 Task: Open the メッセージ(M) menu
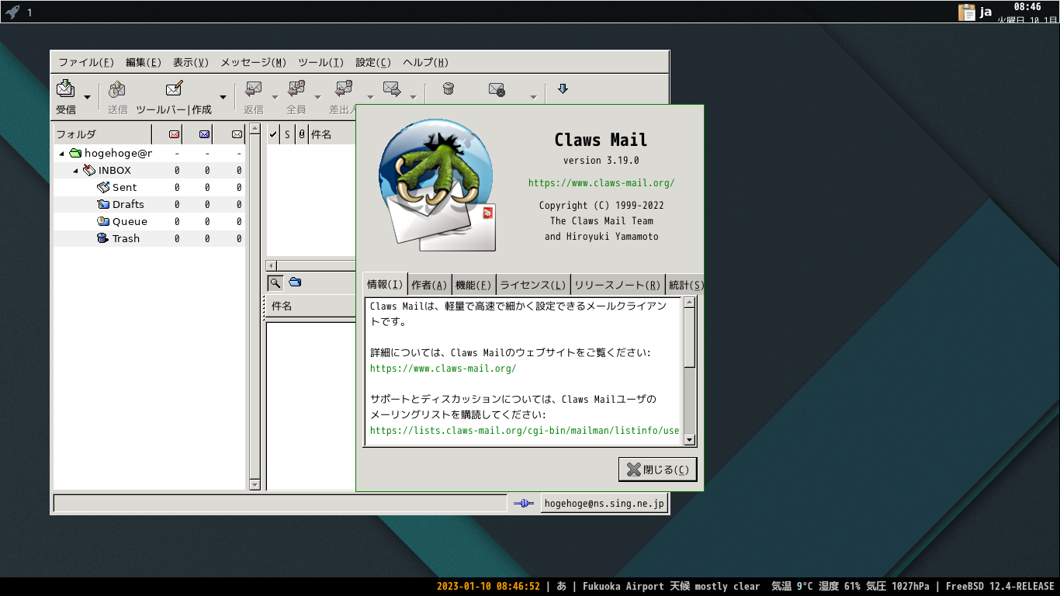pos(254,62)
